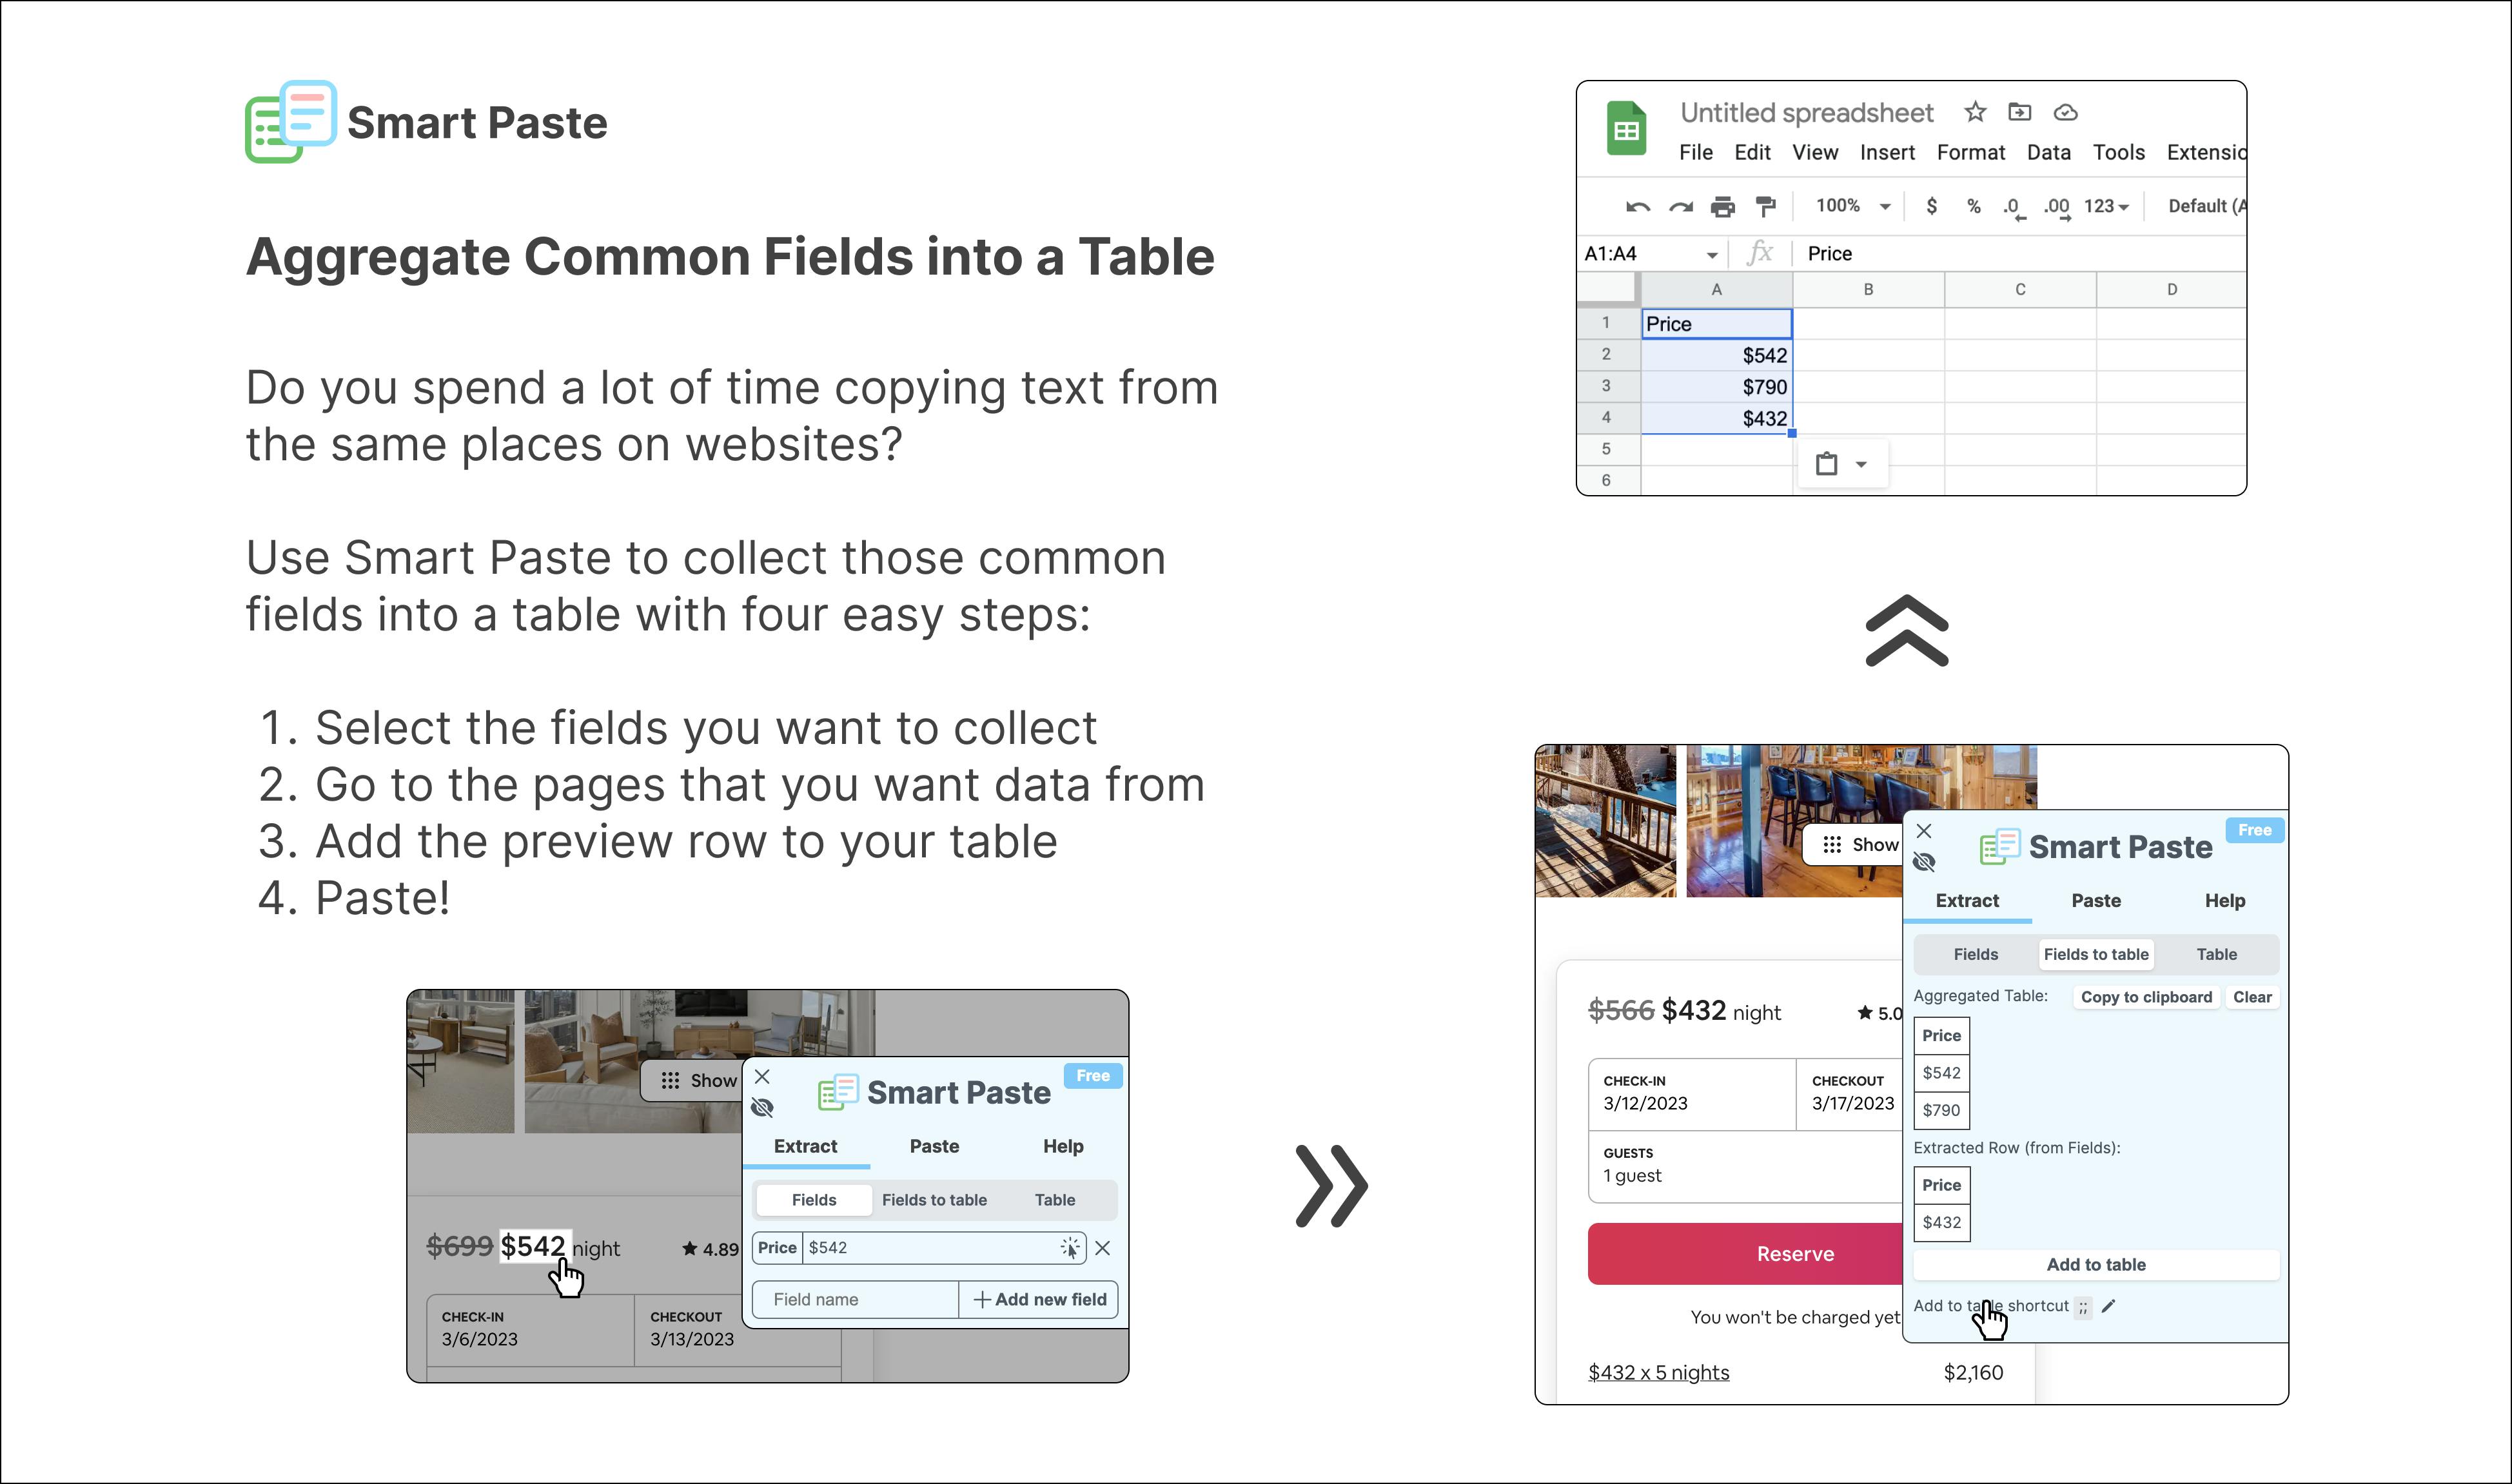Open Help tab in the Price field panel
The image size is (2512, 1484).
click(x=1063, y=1147)
